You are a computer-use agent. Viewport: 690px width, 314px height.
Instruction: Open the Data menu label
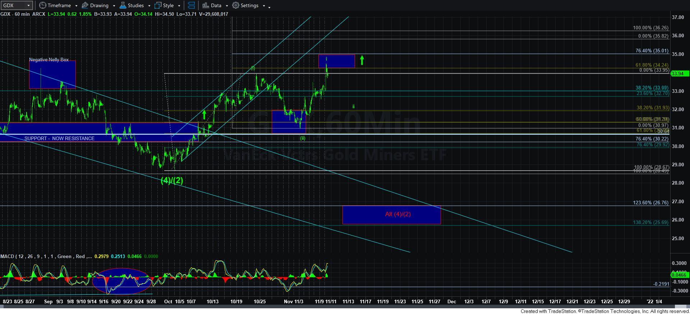(216, 5)
